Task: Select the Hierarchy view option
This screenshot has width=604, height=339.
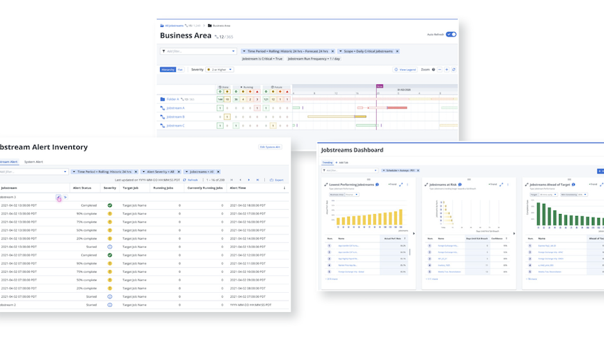Action: (x=167, y=70)
